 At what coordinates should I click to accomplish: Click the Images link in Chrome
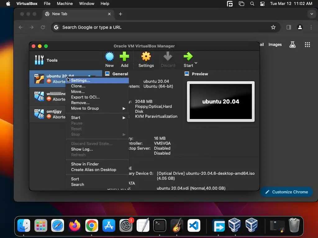tap(275, 45)
